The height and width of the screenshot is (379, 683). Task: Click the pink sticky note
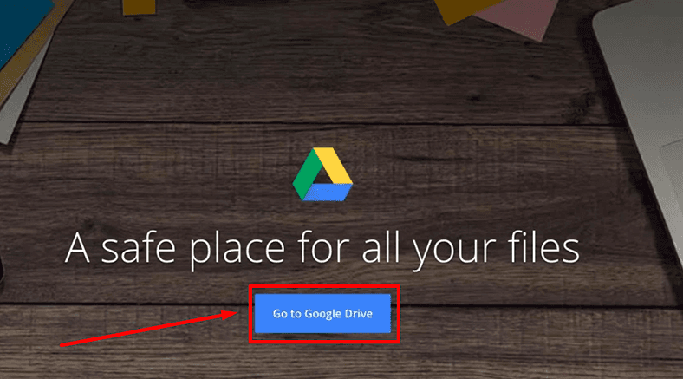point(518,16)
